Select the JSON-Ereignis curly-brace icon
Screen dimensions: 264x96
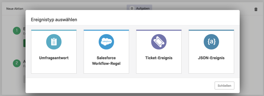pyautogui.click(x=211, y=42)
